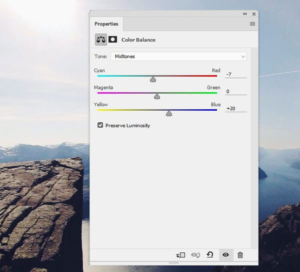
Task: Toggle Preserve Luminosity checkbox
Action: (100, 125)
